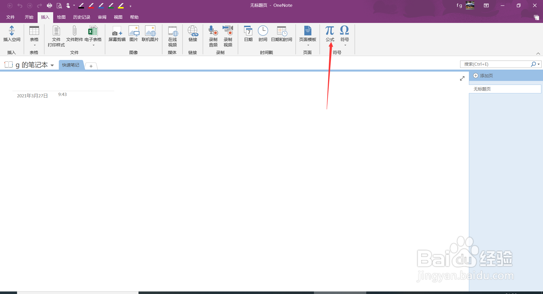
Task: Open the dock window icon at top right
Action: (x=536, y=18)
